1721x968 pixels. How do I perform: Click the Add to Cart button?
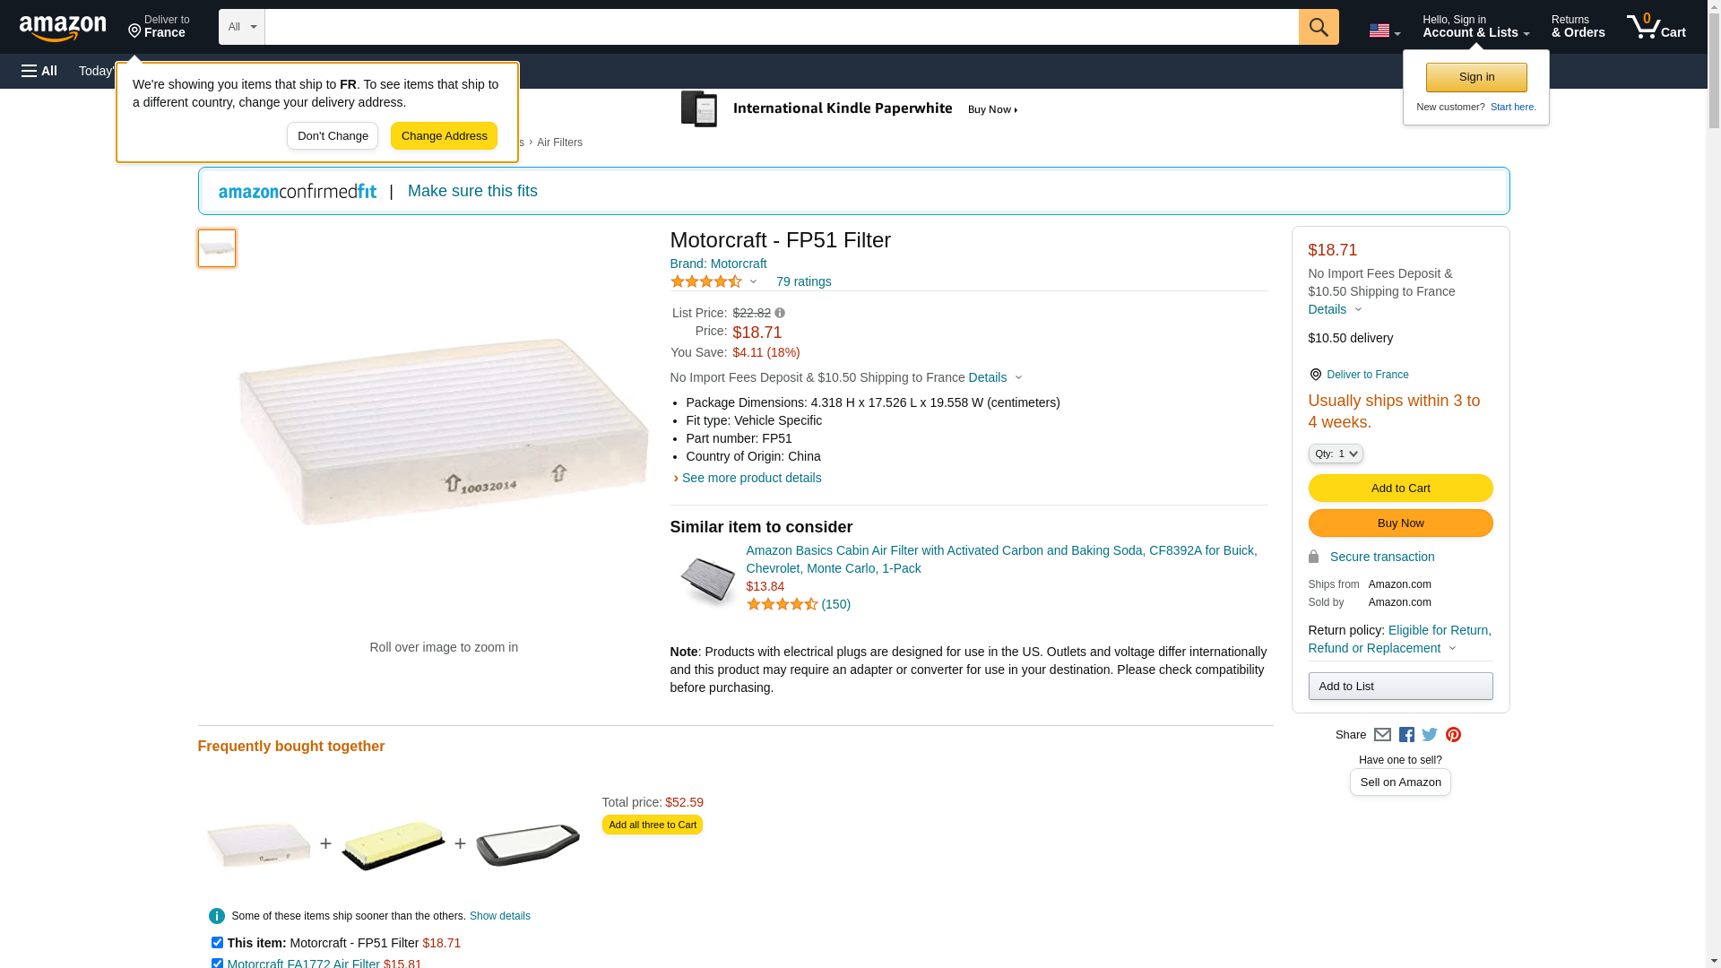click(x=1400, y=488)
